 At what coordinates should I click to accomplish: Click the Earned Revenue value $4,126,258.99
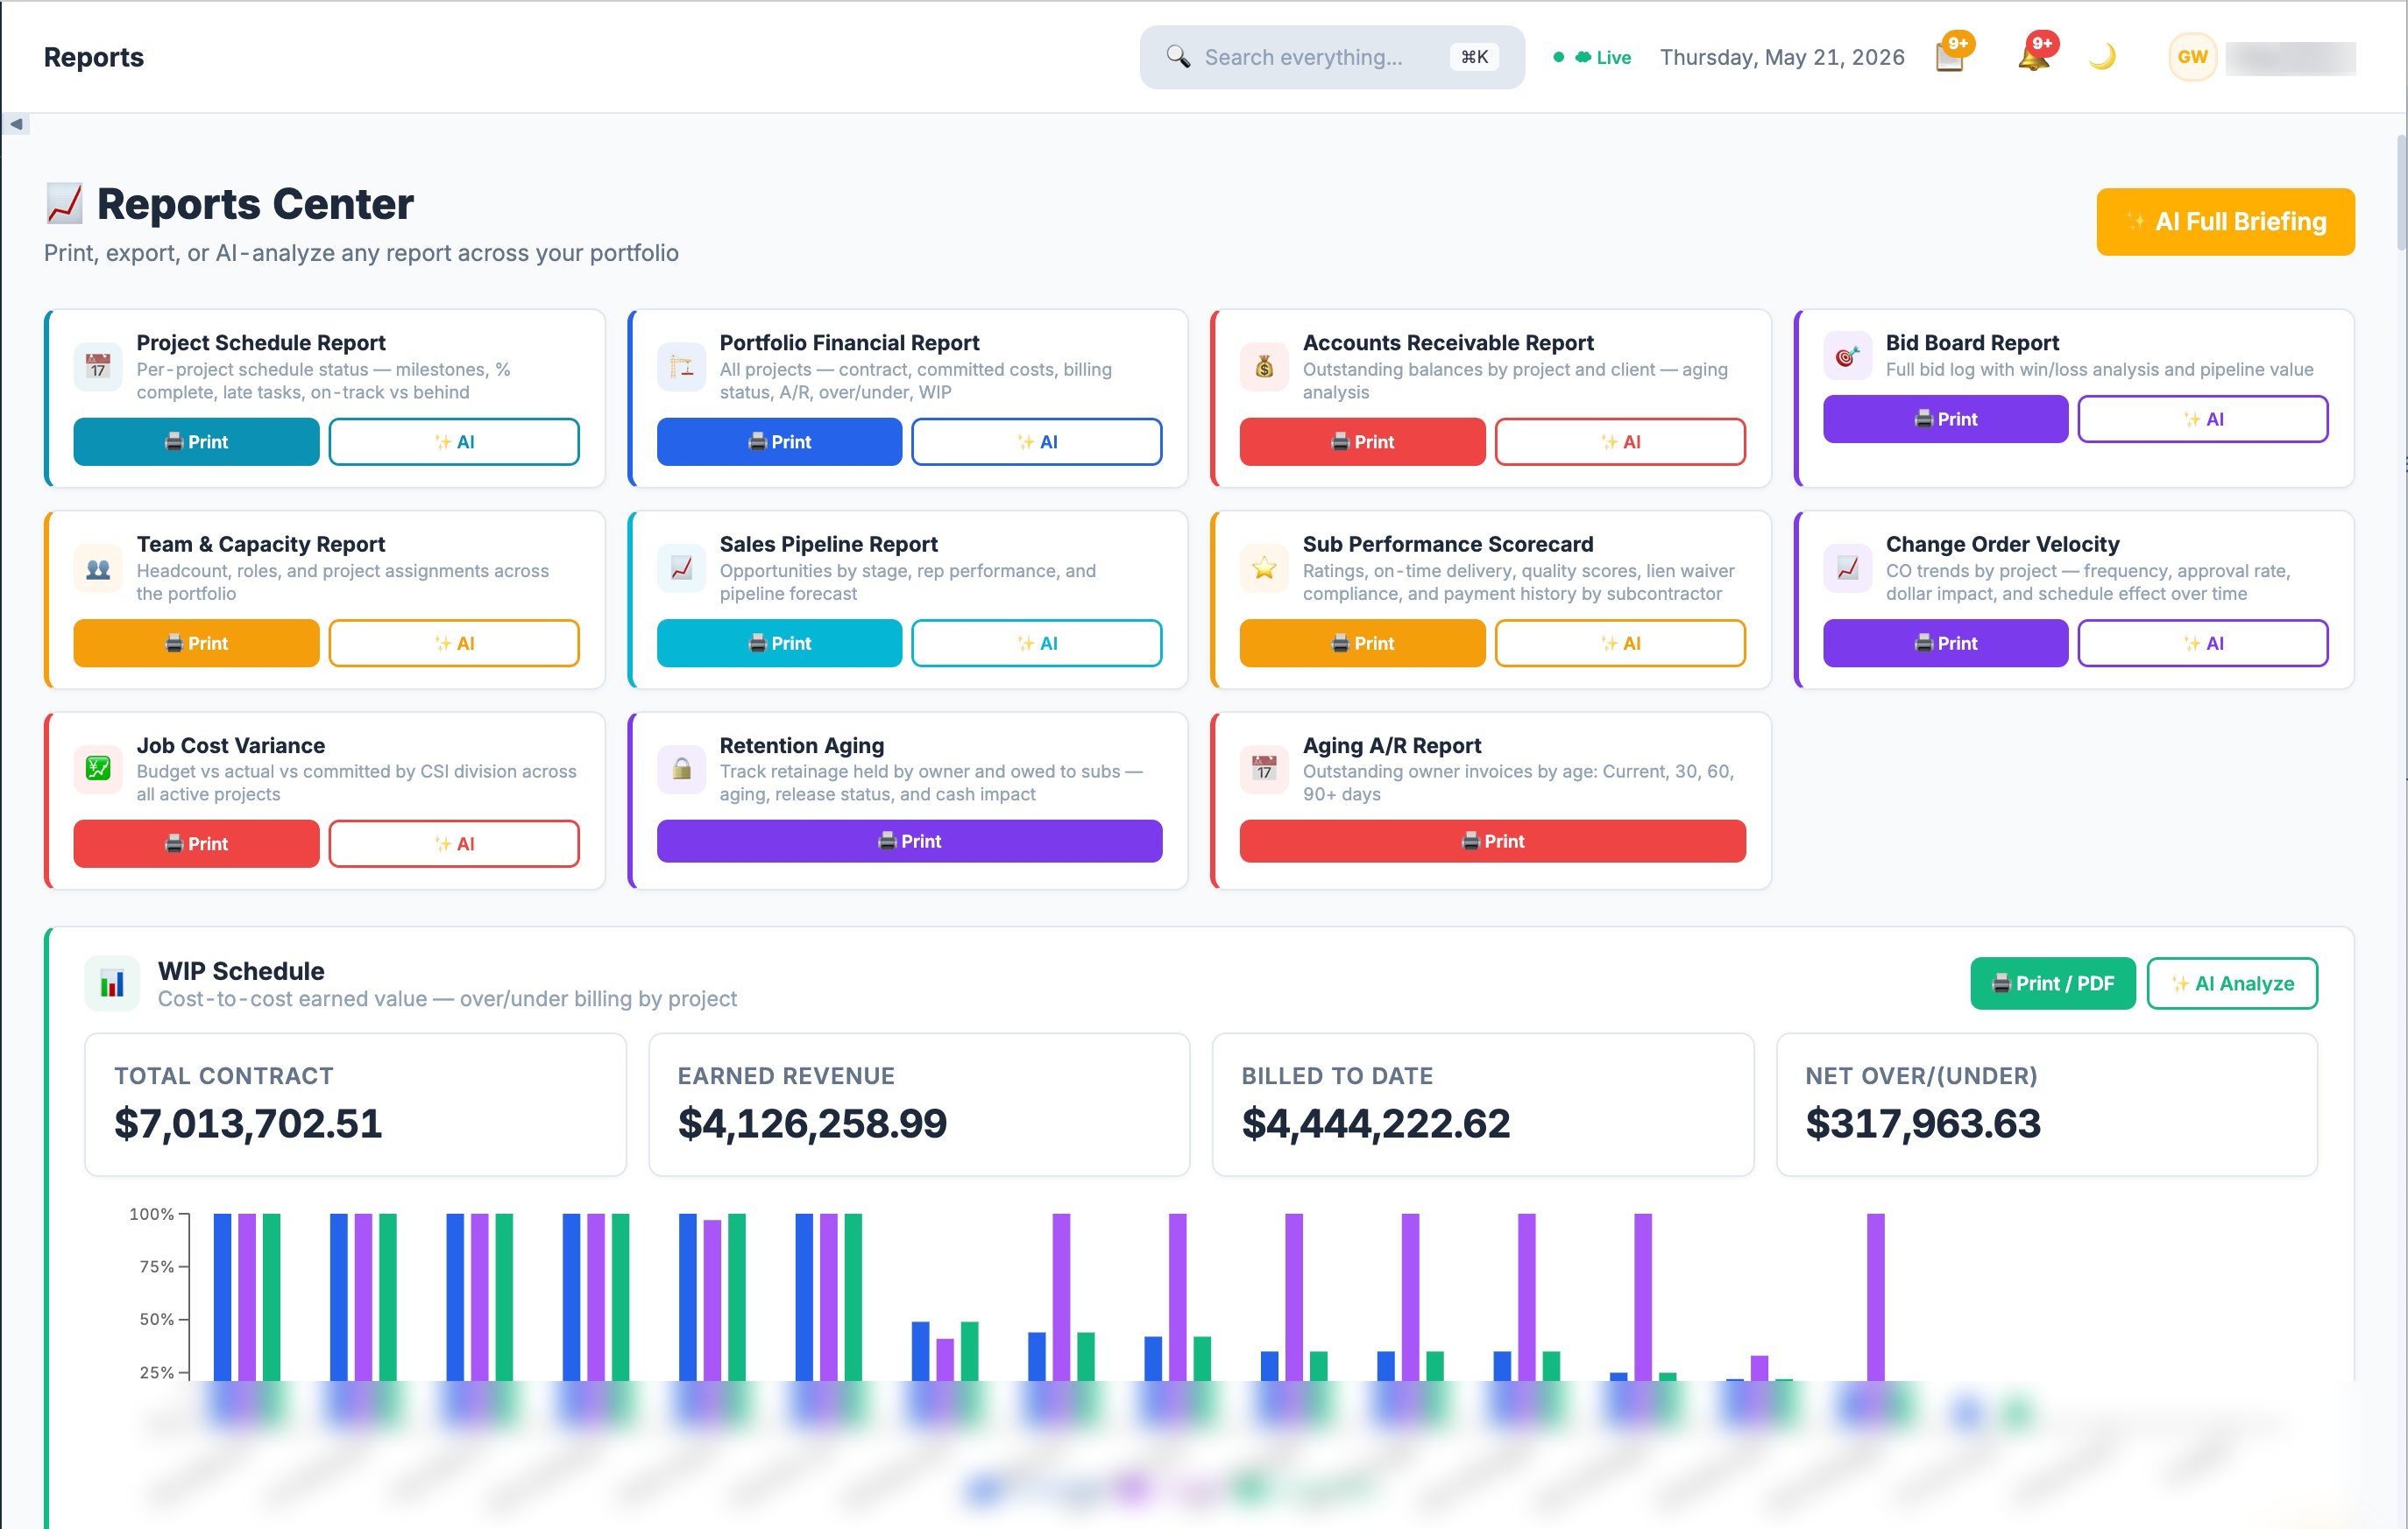tap(812, 1124)
